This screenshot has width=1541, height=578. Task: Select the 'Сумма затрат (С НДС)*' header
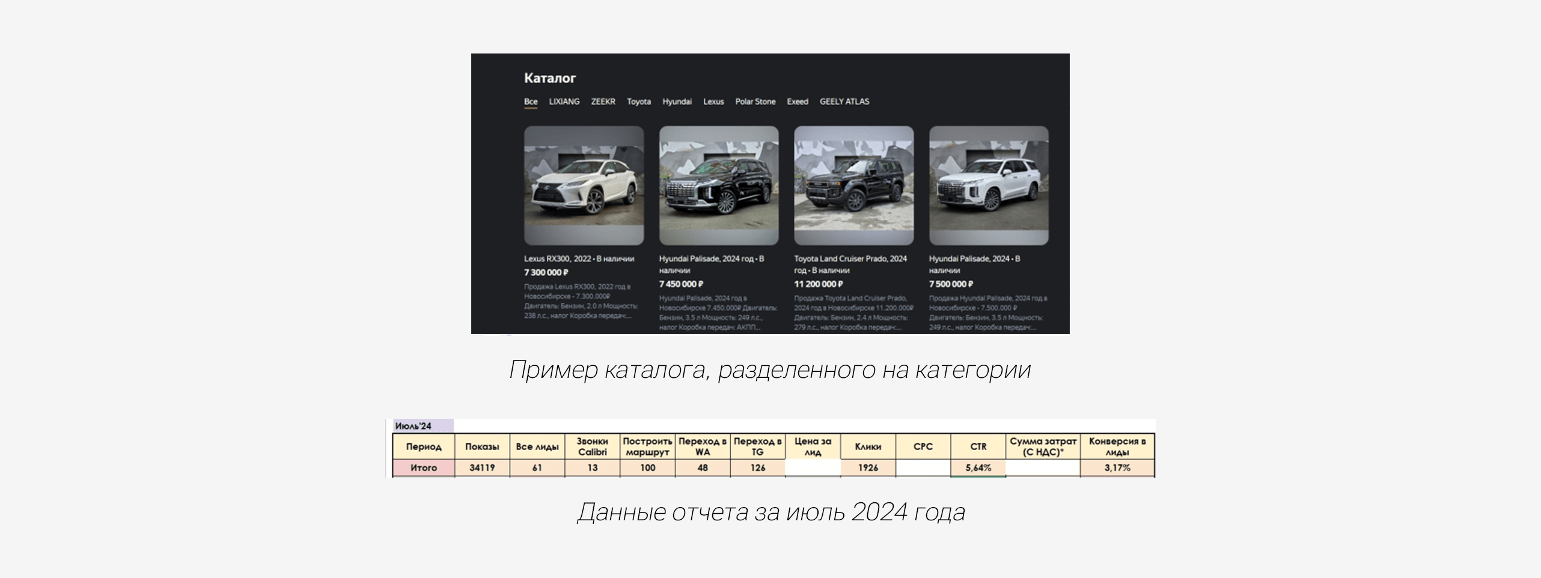1043,446
